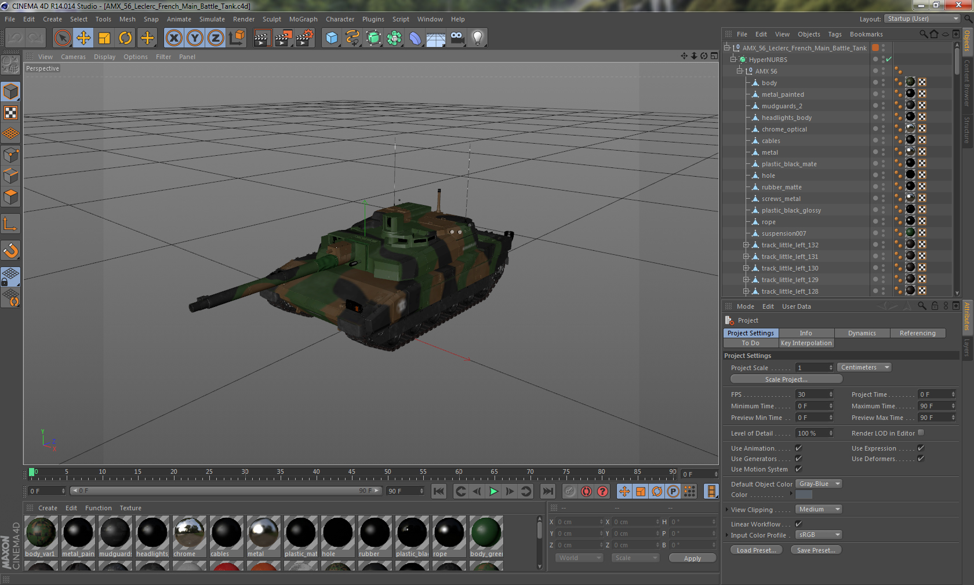Toggle coordinate system icon

click(237, 38)
